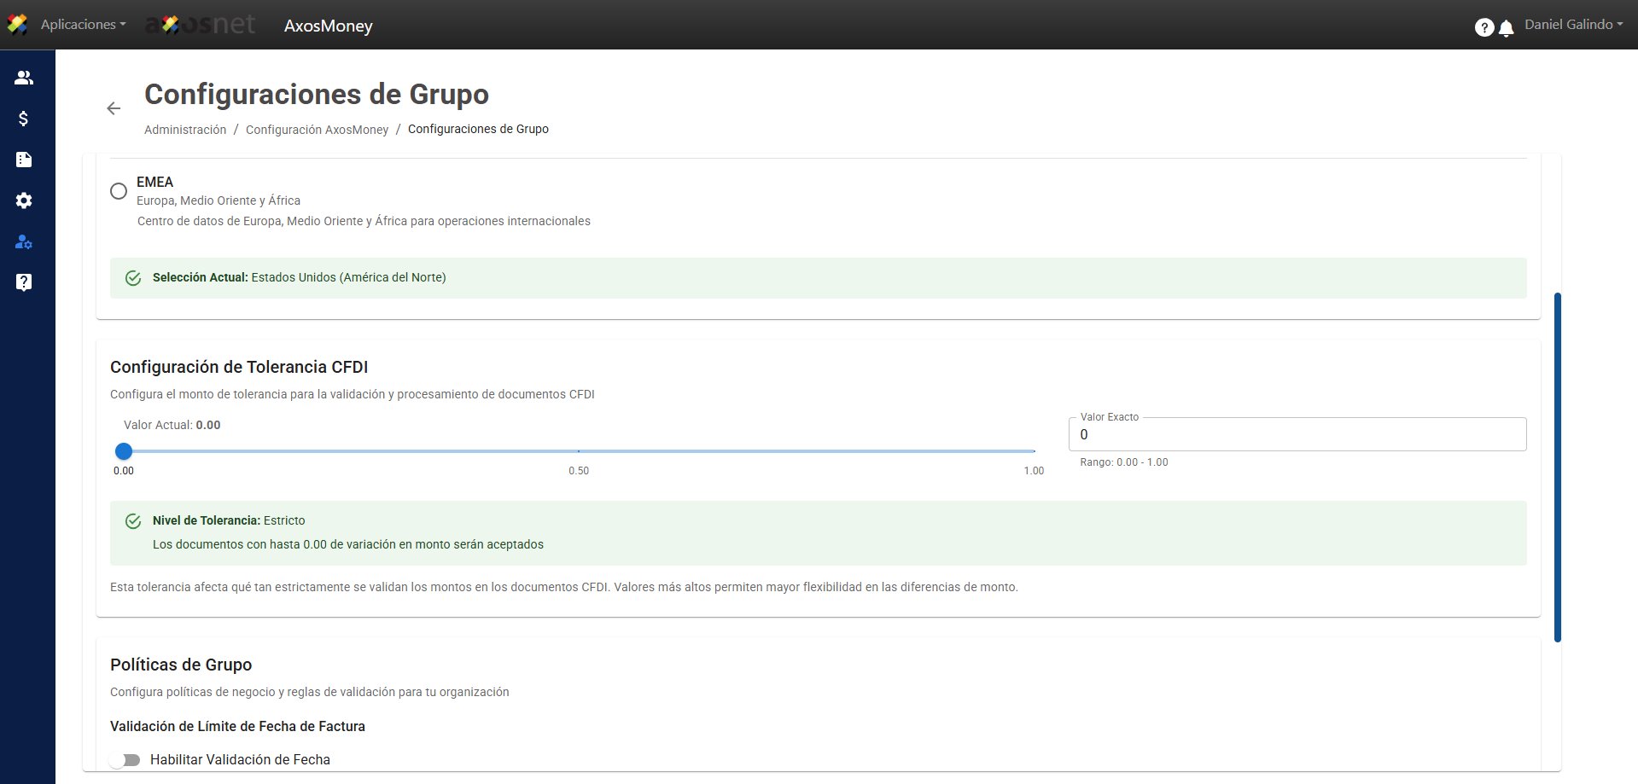This screenshot has width=1638, height=784.
Task: Click the tolerance slider handle
Action: pyautogui.click(x=124, y=451)
